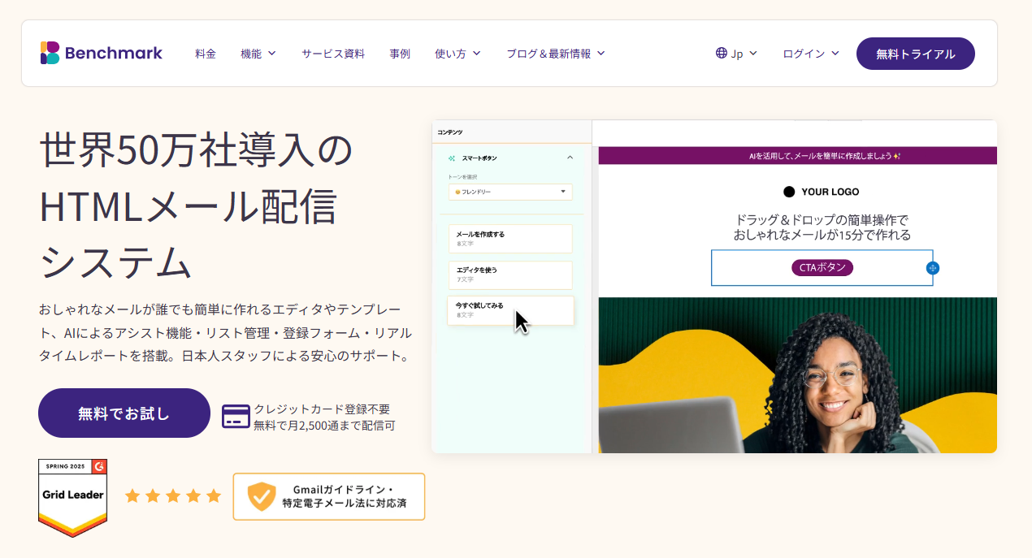1032x558 pixels.
Task: Click the クレジットカード登録不要 text
Action: click(x=322, y=409)
